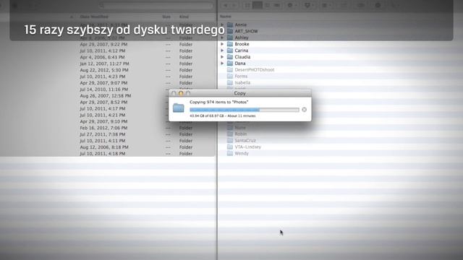Viewport: 463px width, 260px height.
Task: Select row dated 'Jul 10, 2011, 4:18 PM'
Action: pos(108,154)
